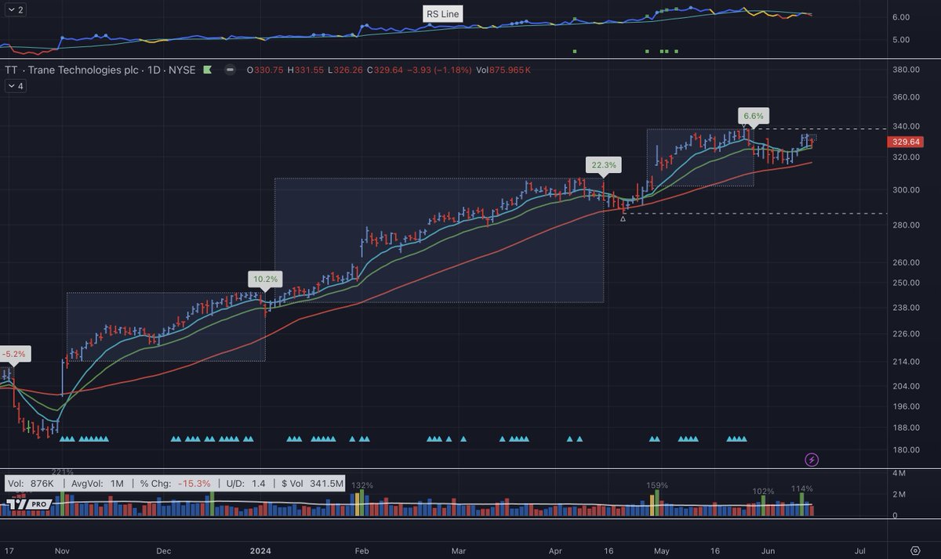Click 300.00 on the price axis
The image size is (941, 559).
pyautogui.click(x=905, y=189)
